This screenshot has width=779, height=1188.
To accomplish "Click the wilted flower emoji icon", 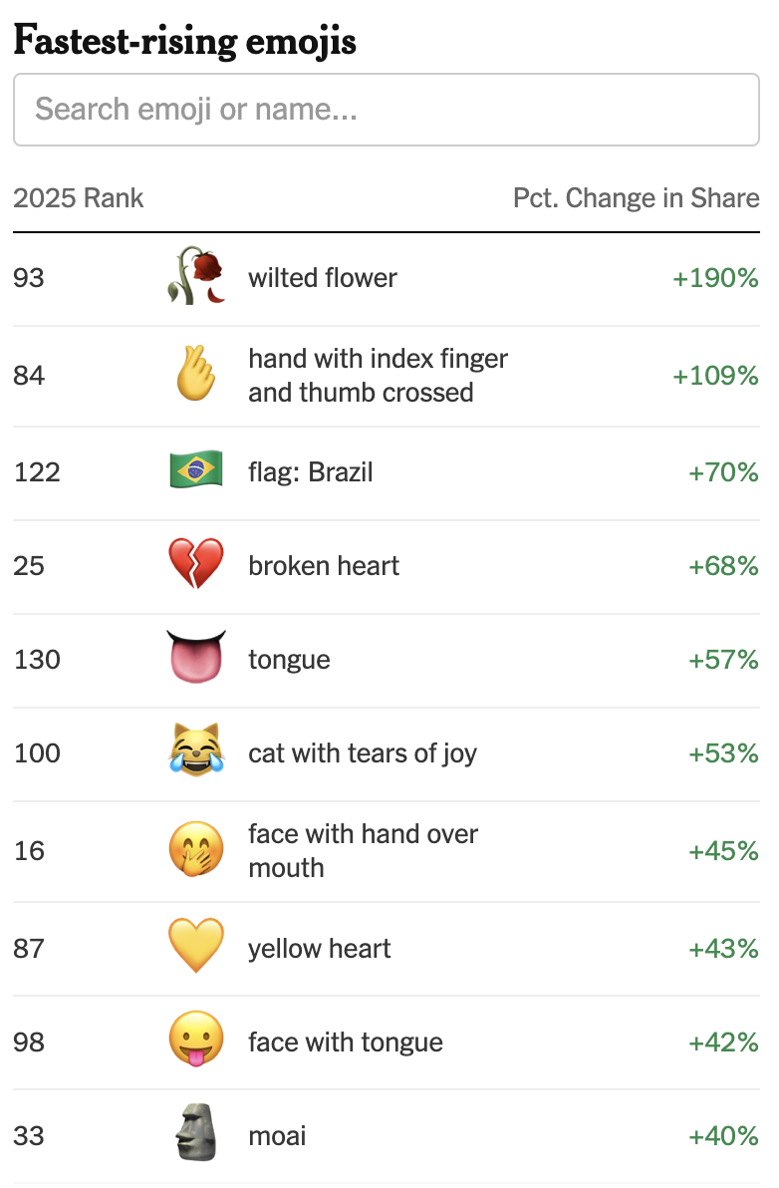I will 196,276.
